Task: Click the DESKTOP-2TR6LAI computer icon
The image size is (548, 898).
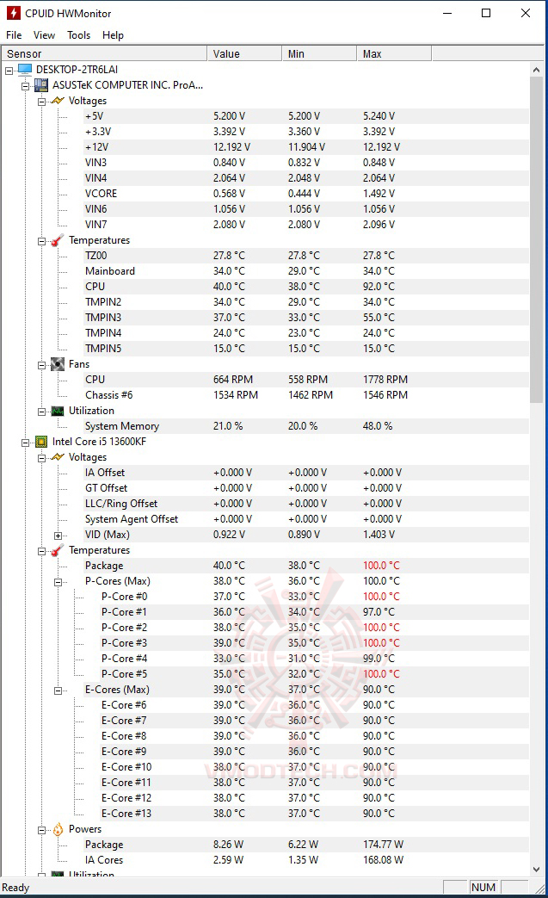Action: point(25,70)
